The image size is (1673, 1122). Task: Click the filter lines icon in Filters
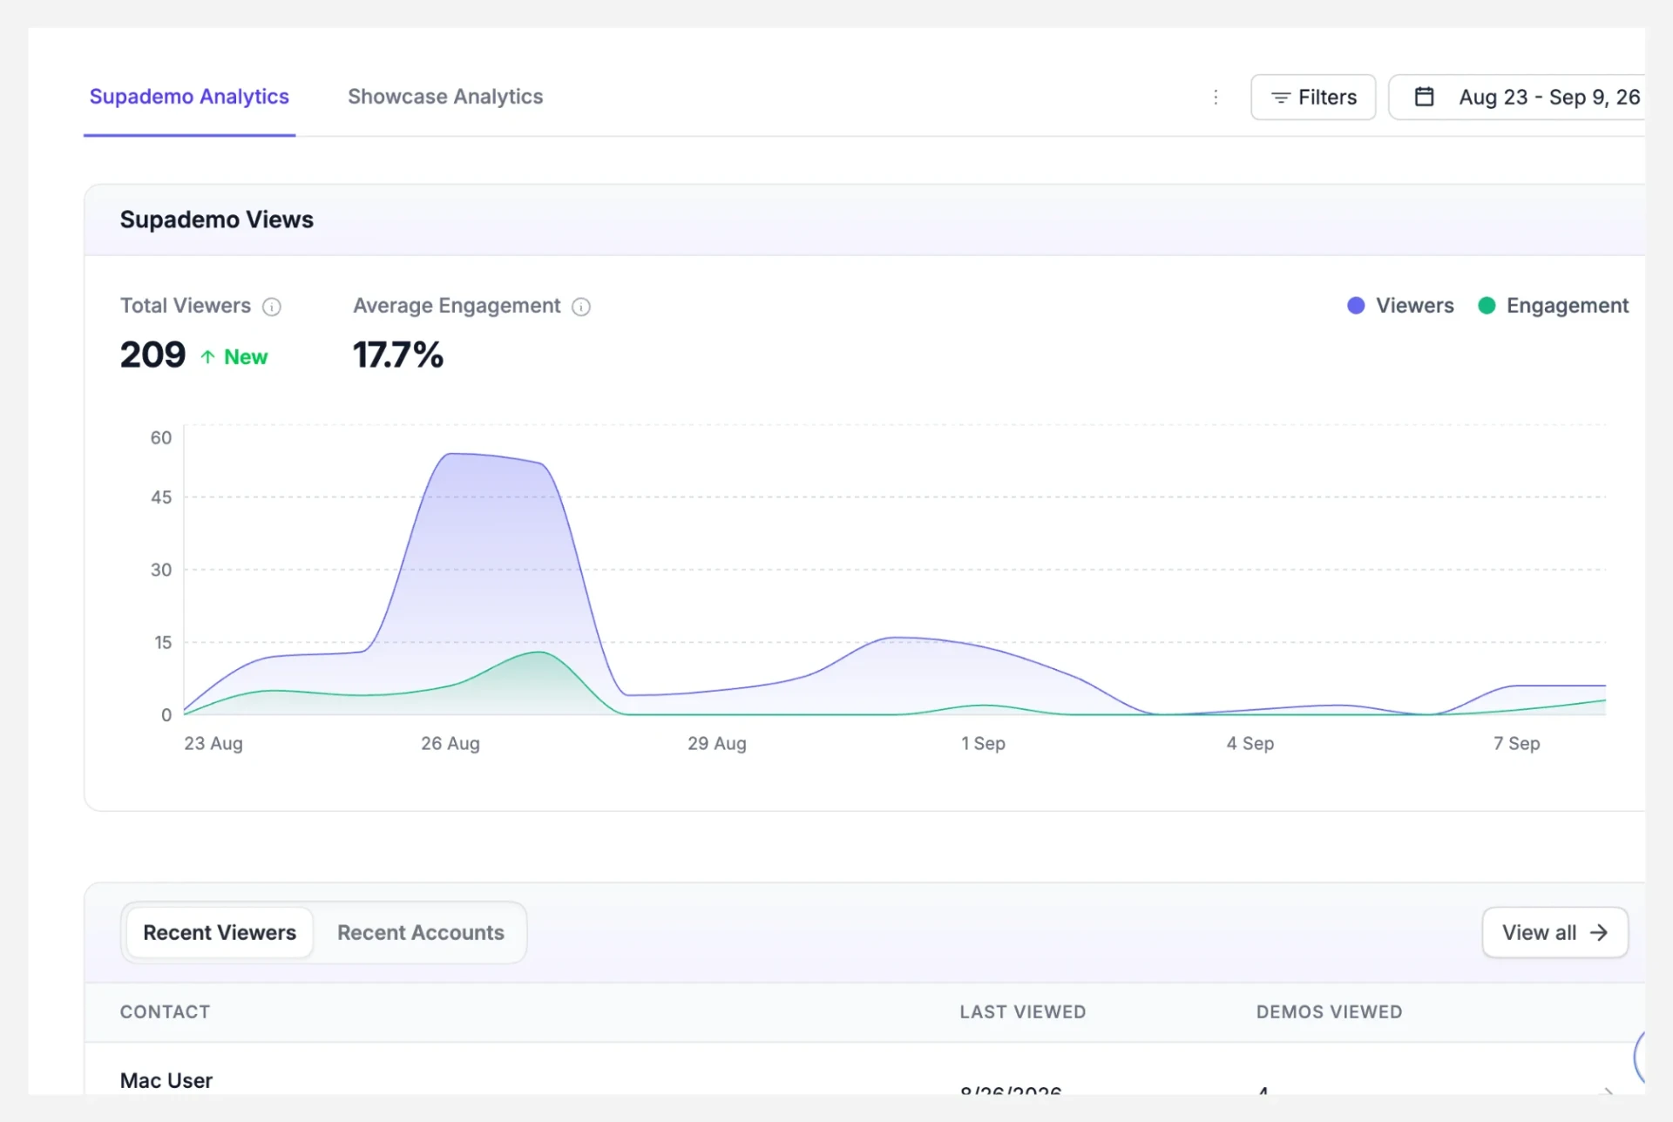point(1280,98)
